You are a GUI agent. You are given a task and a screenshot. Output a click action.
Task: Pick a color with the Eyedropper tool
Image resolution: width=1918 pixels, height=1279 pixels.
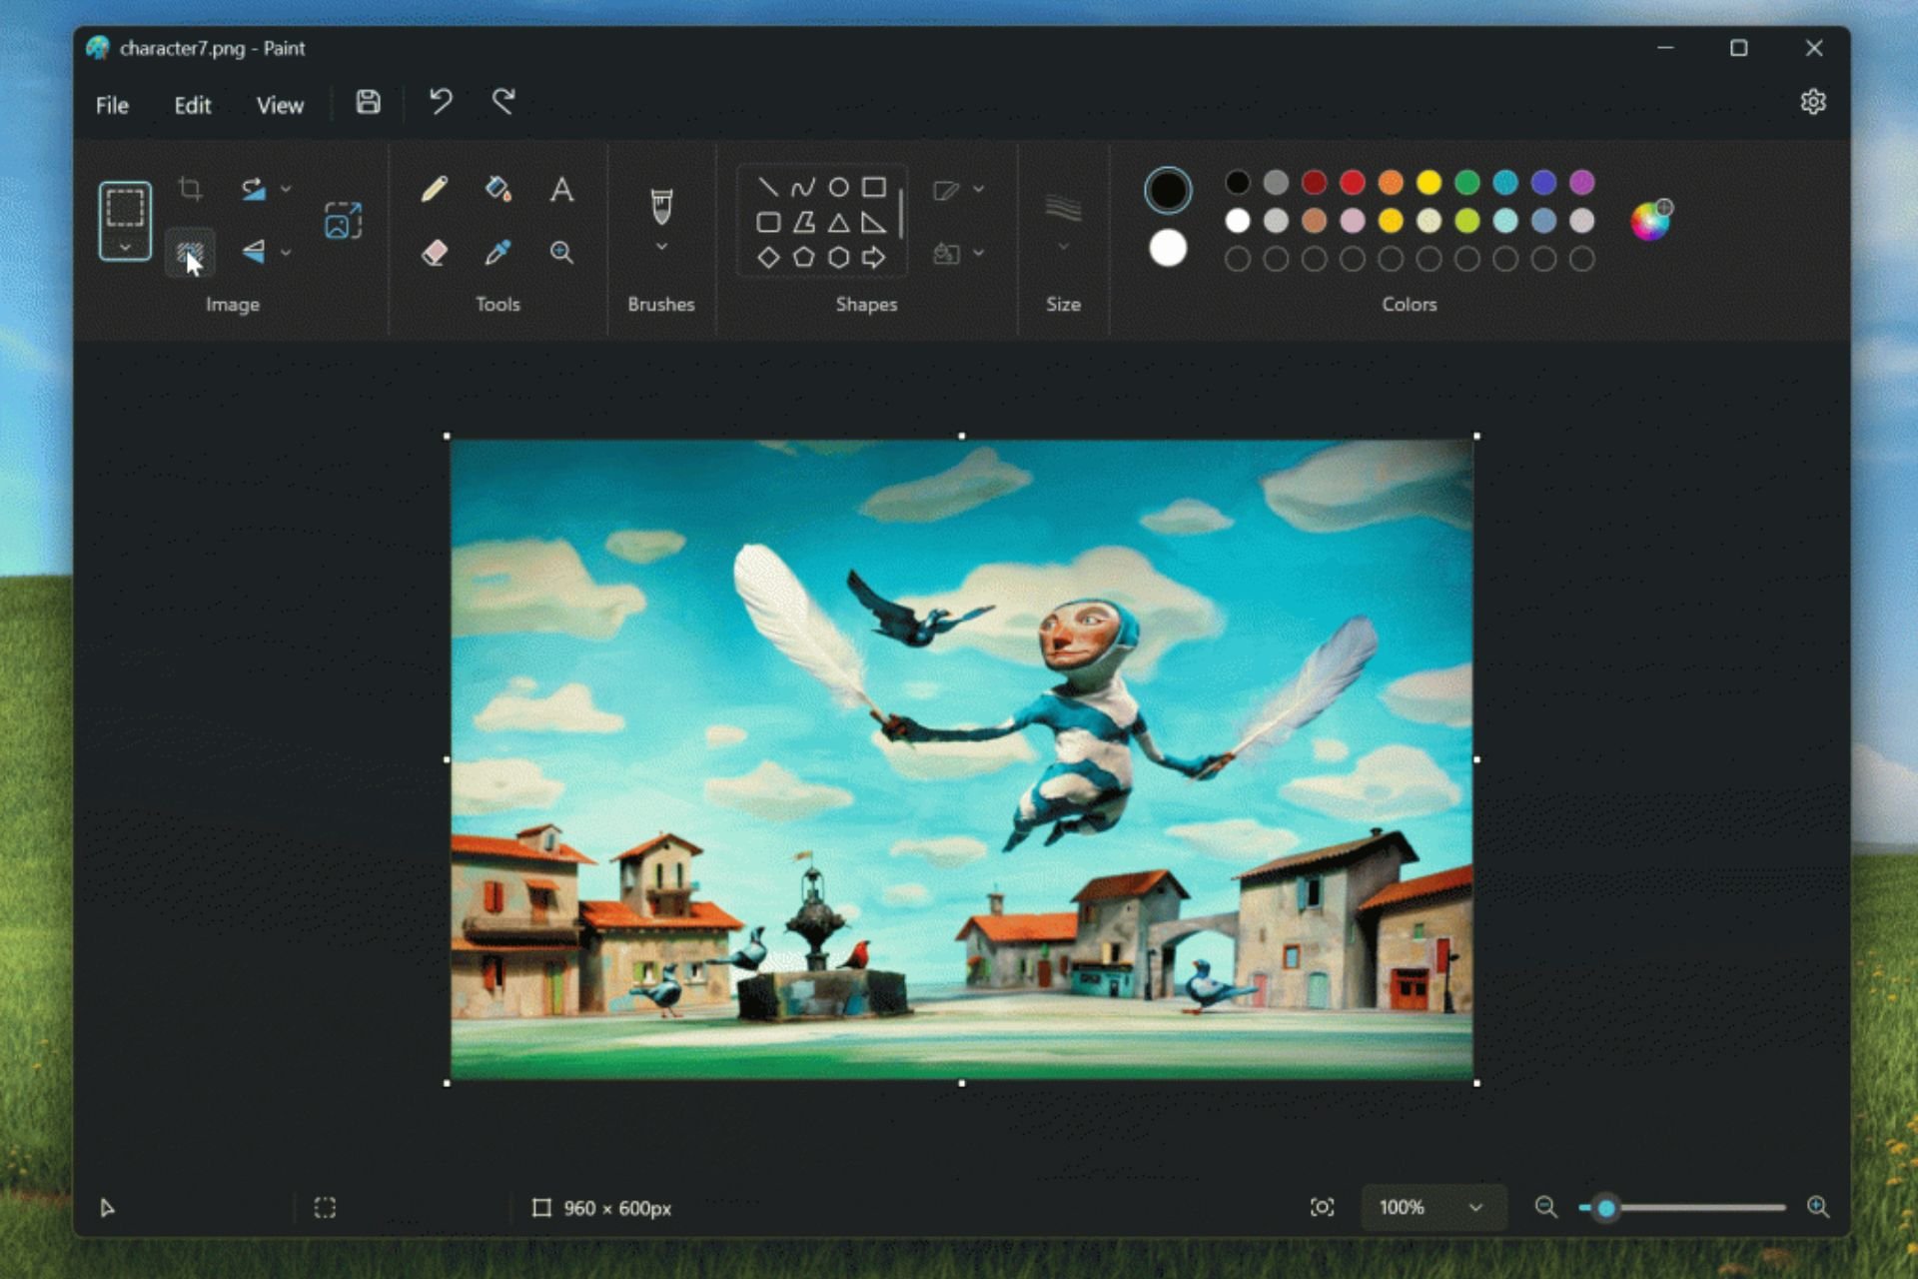pyautogui.click(x=499, y=253)
